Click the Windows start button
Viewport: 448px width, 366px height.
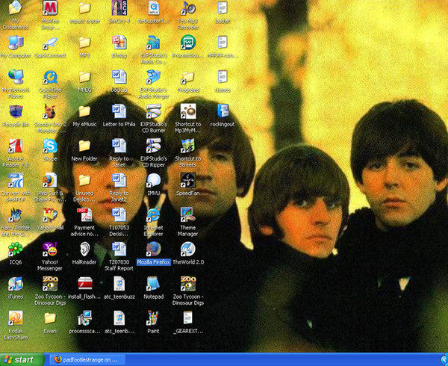[x=22, y=360]
